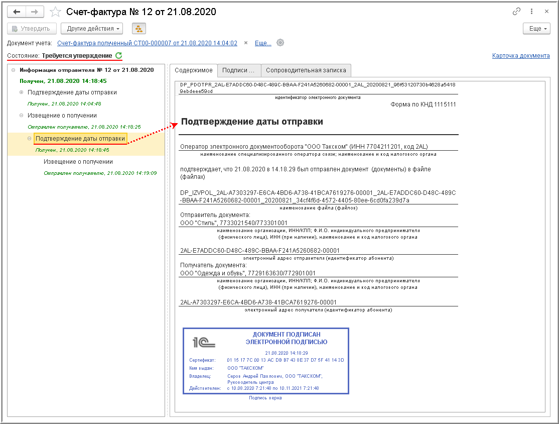Collapse the Информация отправителя № 12 node
Image resolution: width=559 pixels, height=424 pixels.
pyautogui.click(x=13, y=70)
